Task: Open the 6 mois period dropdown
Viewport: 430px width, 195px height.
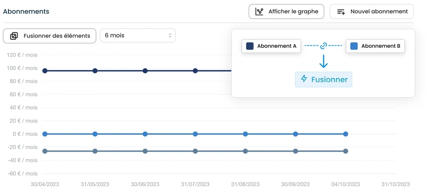Action: (137, 36)
